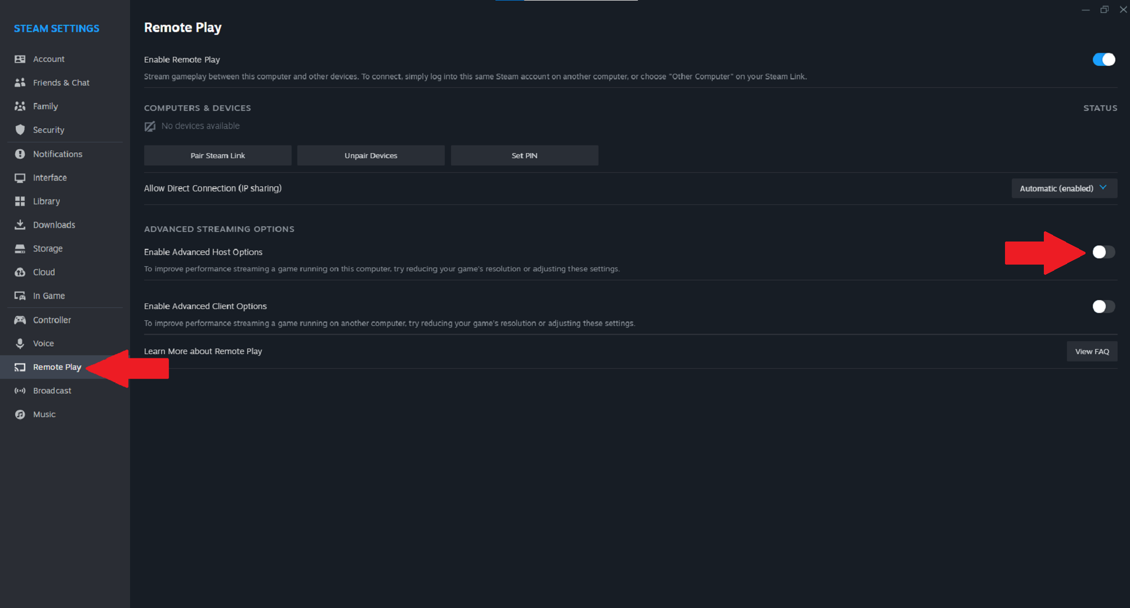This screenshot has height=608, width=1130.
Task: Click the Unpair Devices button
Action: (370, 155)
